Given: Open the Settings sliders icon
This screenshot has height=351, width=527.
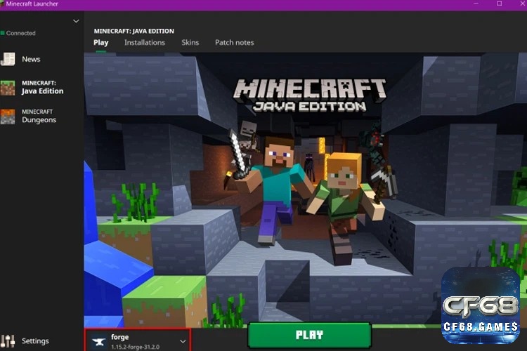Looking at the screenshot, I should [x=8, y=341].
